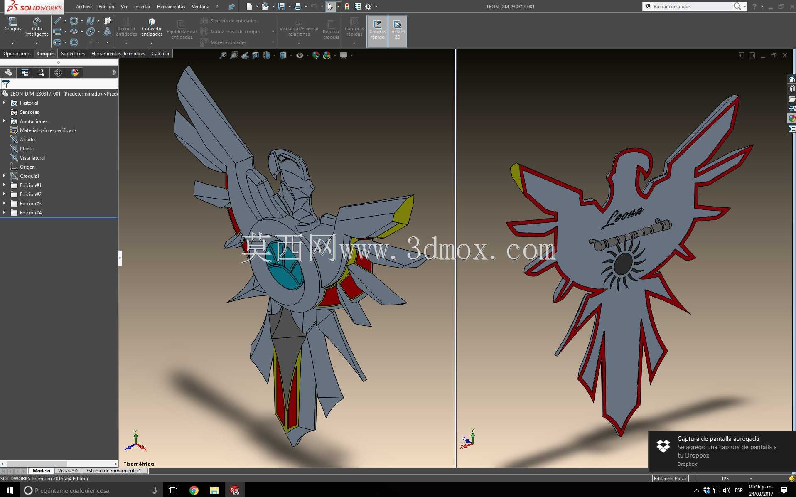Select the Ellipse sketch tool
796x497 pixels.
[91, 32]
